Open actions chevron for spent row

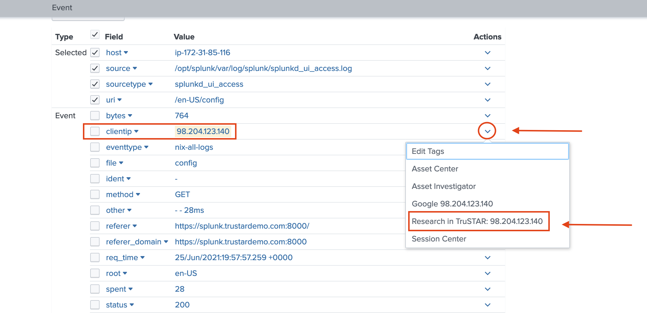pos(488,289)
